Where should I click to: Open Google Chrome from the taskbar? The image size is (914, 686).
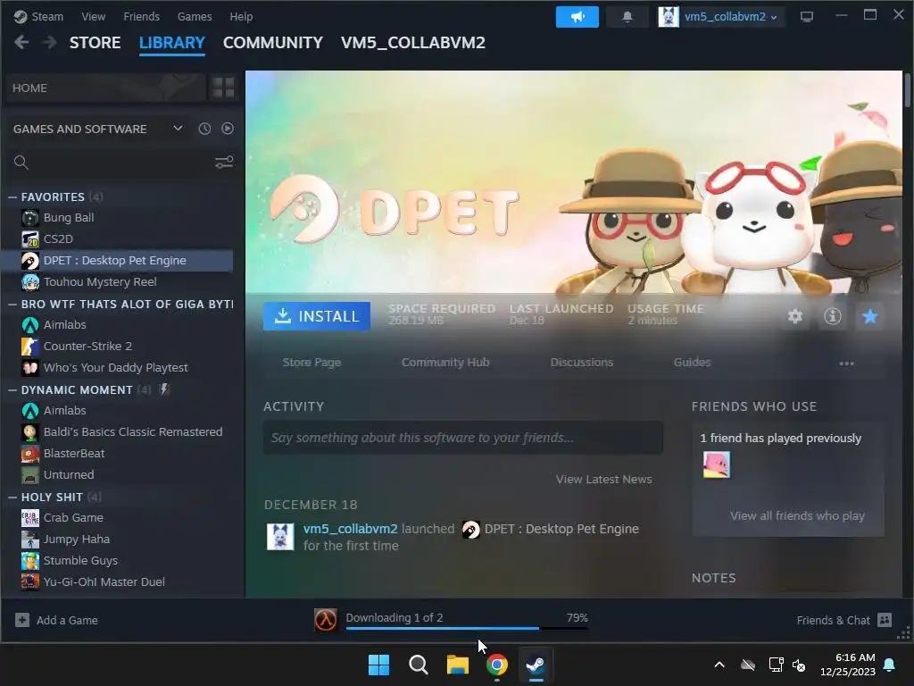(x=496, y=665)
